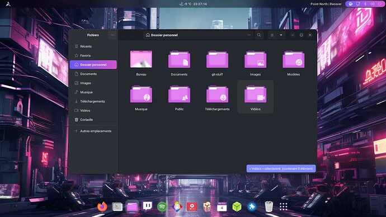Click Autres emplacements in the sidebar
The image size is (386, 217).
[x=93, y=131]
